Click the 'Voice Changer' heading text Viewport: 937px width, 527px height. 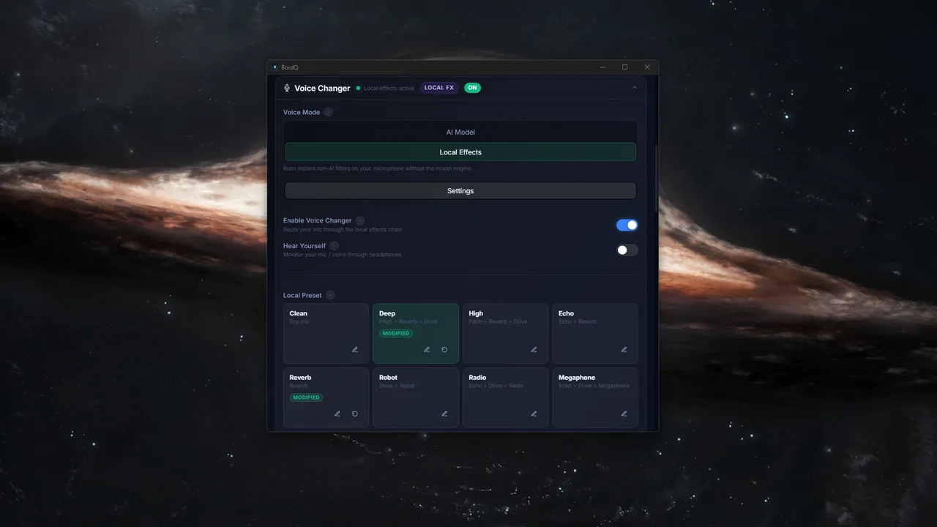pyautogui.click(x=322, y=88)
